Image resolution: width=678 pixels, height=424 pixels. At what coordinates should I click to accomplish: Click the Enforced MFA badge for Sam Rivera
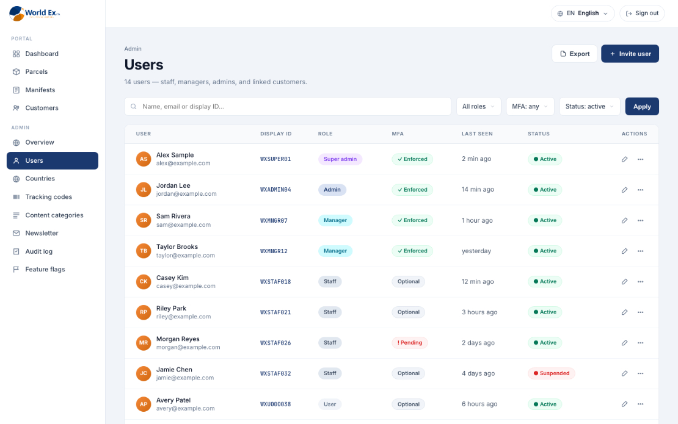click(x=412, y=221)
